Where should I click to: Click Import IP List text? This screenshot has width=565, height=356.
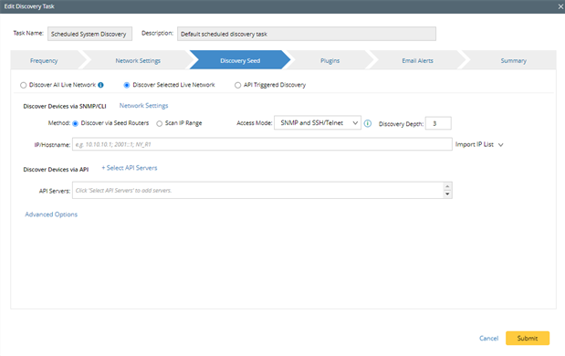pyautogui.click(x=475, y=144)
